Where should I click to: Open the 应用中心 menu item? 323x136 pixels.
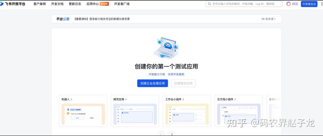pos(92,4)
